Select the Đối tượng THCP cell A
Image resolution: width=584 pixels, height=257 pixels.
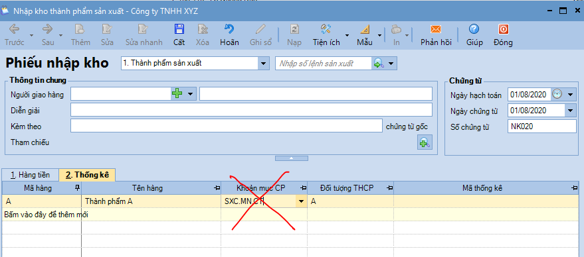(x=351, y=201)
